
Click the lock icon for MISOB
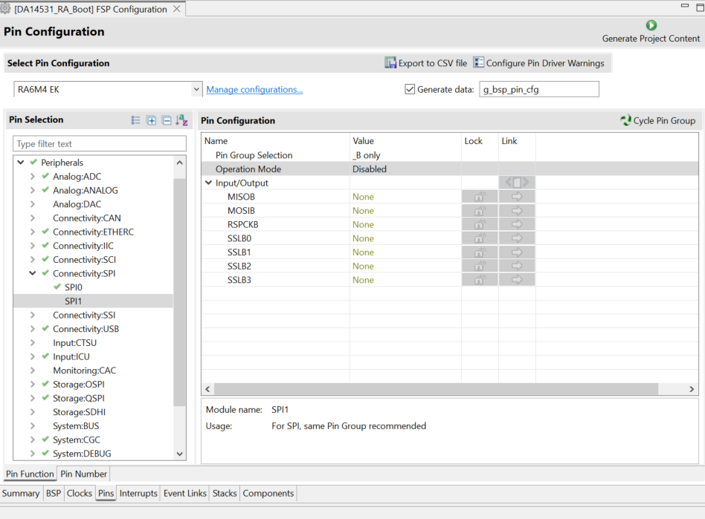coord(480,197)
